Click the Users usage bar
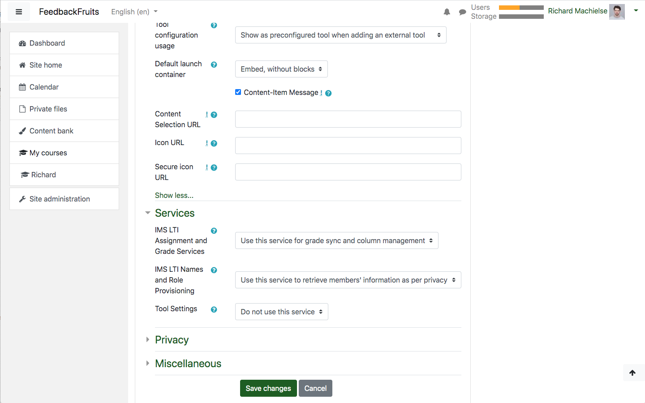The height and width of the screenshot is (403, 645). pos(521,8)
